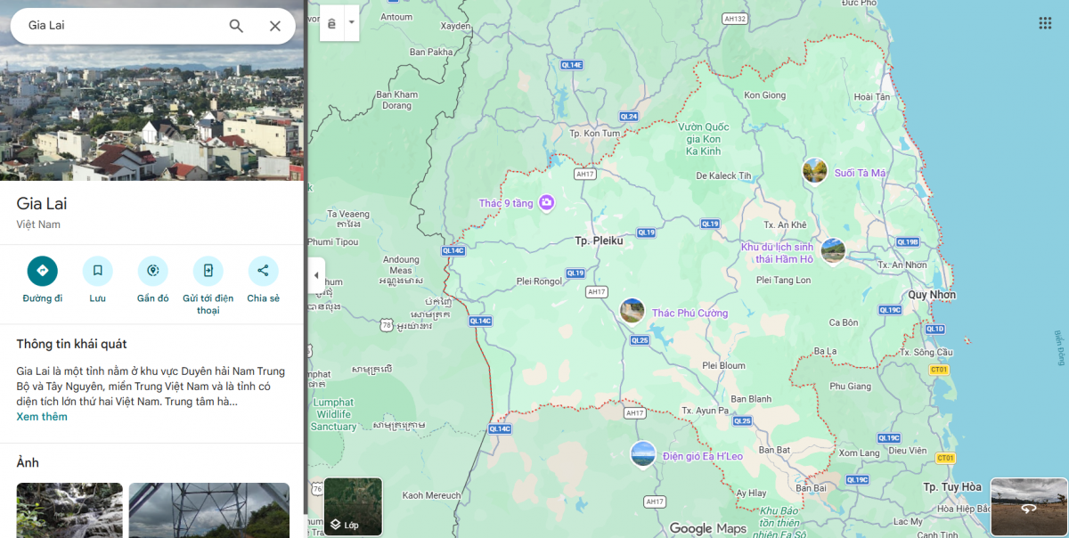Click the Gửi tới điện thoại phone icon
Viewport: 1069px width, 538px height.
[x=208, y=270]
